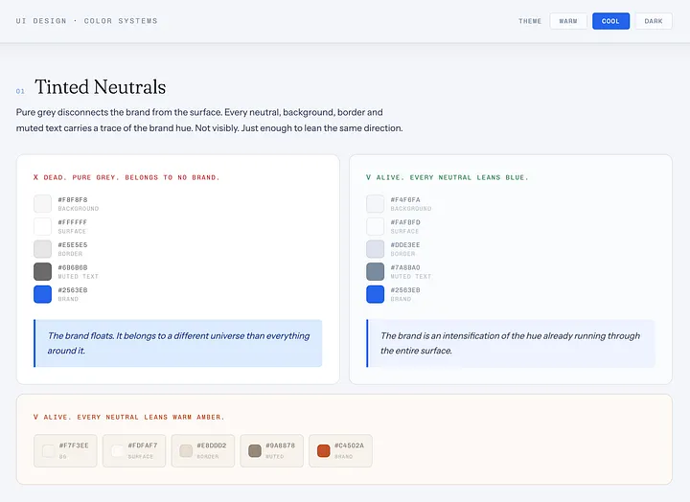The width and height of the screenshot is (690, 502).
Task: Click the #F8F8F8 background swatch in grey card
Action: click(x=43, y=204)
